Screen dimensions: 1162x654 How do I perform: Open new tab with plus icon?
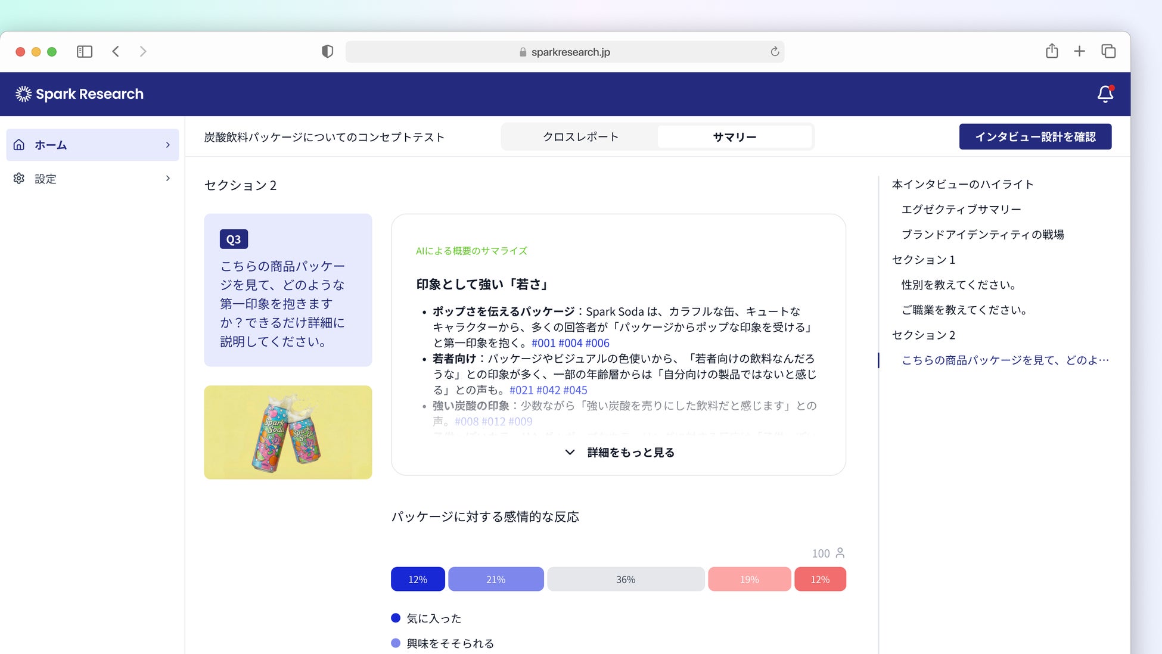click(1079, 52)
